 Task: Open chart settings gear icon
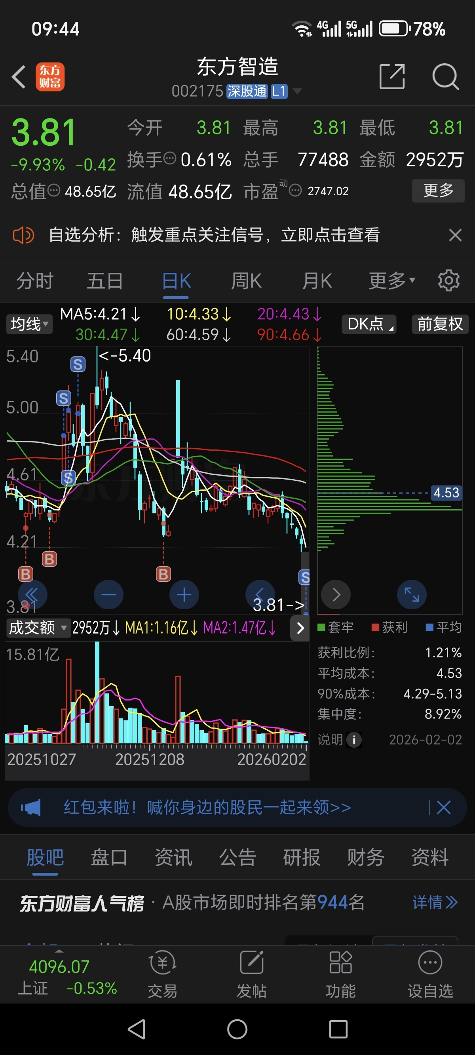point(449,280)
